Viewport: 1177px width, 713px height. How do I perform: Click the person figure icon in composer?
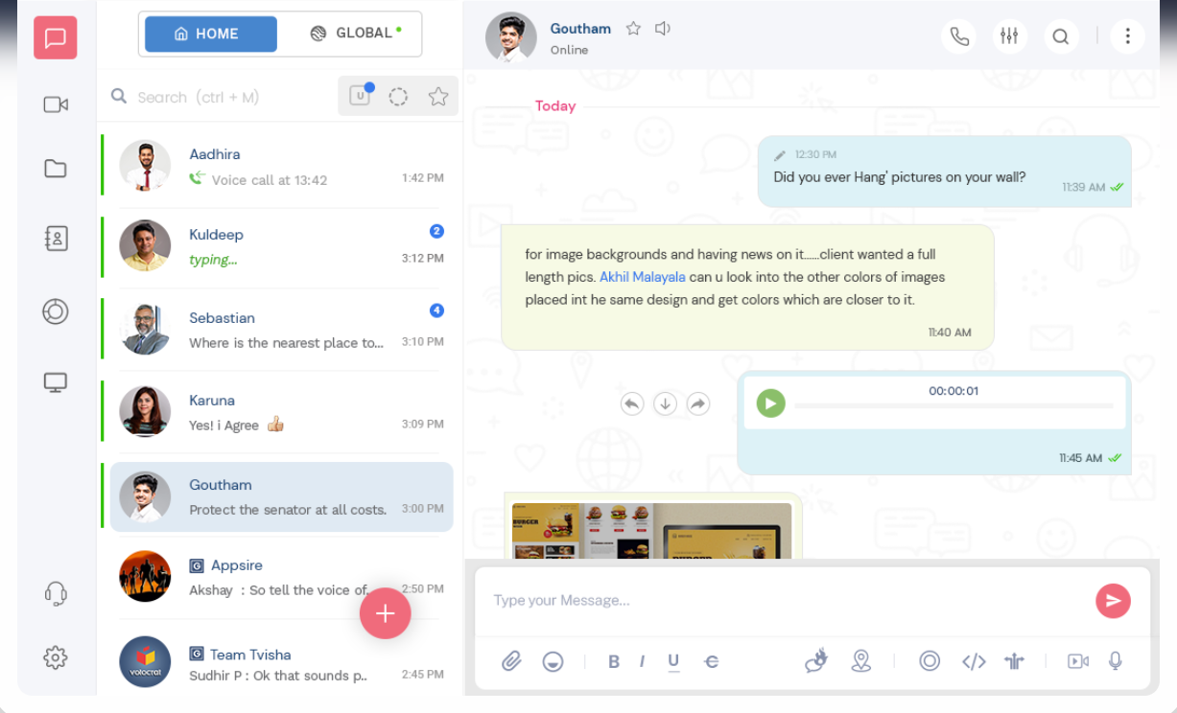[x=1015, y=661]
